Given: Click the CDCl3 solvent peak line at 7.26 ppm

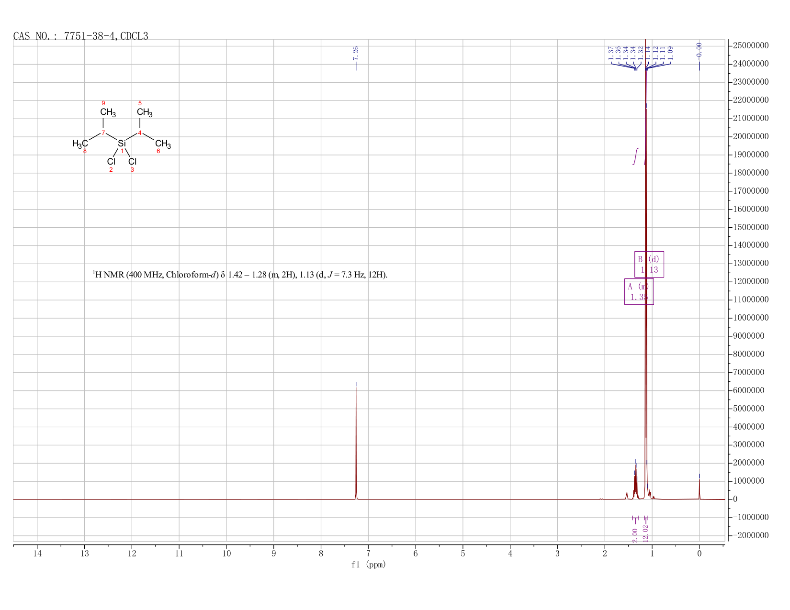Looking at the screenshot, I should coord(356,443).
